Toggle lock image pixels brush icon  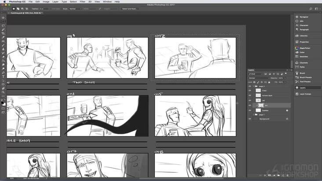pos(258,82)
